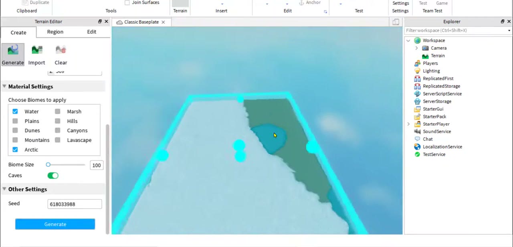Image resolution: width=513 pixels, height=247 pixels.
Task: Click the Lighting bulb icon in Explorer
Action: click(417, 71)
